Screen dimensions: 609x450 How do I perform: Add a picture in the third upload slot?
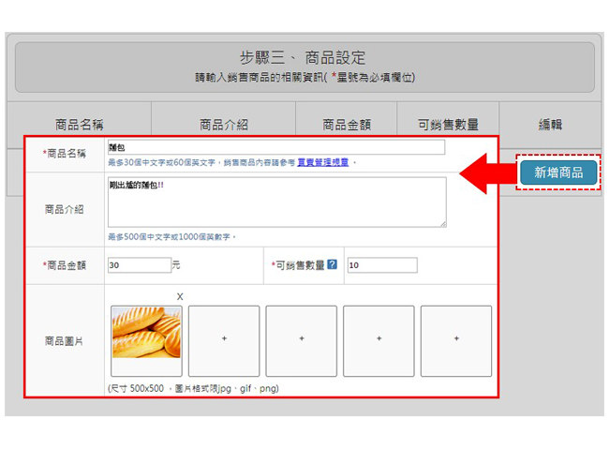click(x=302, y=340)
